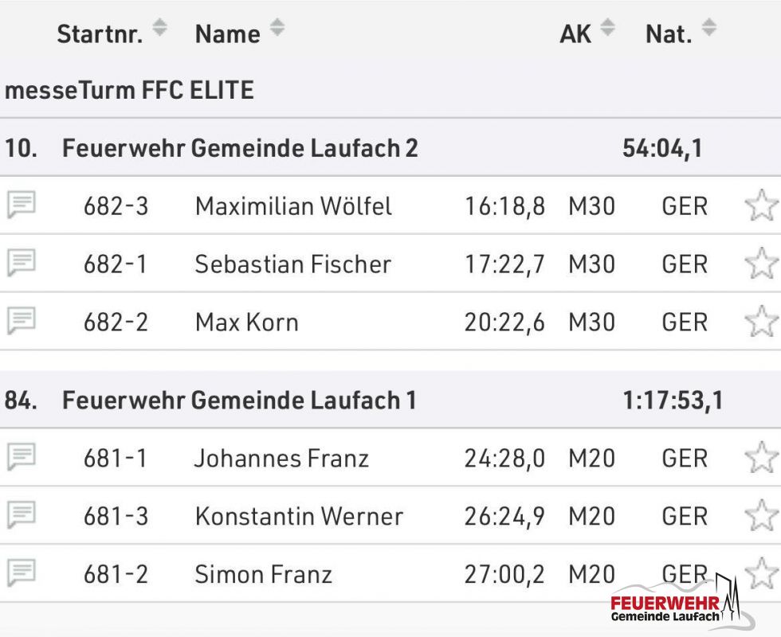Open comment icon for Simon Franz
The height and width of the screenshot is (637, 781).
click(x=22, y=573)
